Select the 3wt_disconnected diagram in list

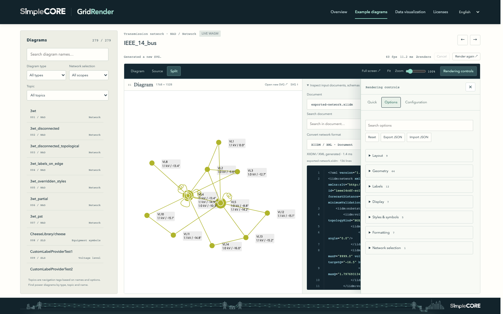point(65,131)
